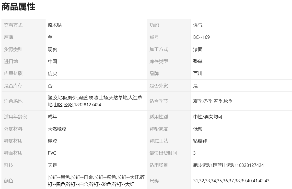Image resolution: width=292 pixels, height=189 pixels.
Task: Select the 魔术贴 value cell
Action: [x=55, y=25]
